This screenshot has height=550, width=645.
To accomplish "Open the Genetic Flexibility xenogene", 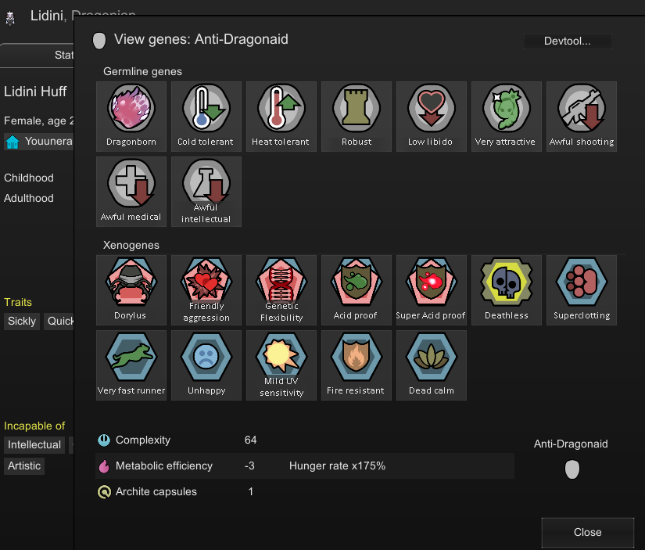I will [x=281, y=290].
